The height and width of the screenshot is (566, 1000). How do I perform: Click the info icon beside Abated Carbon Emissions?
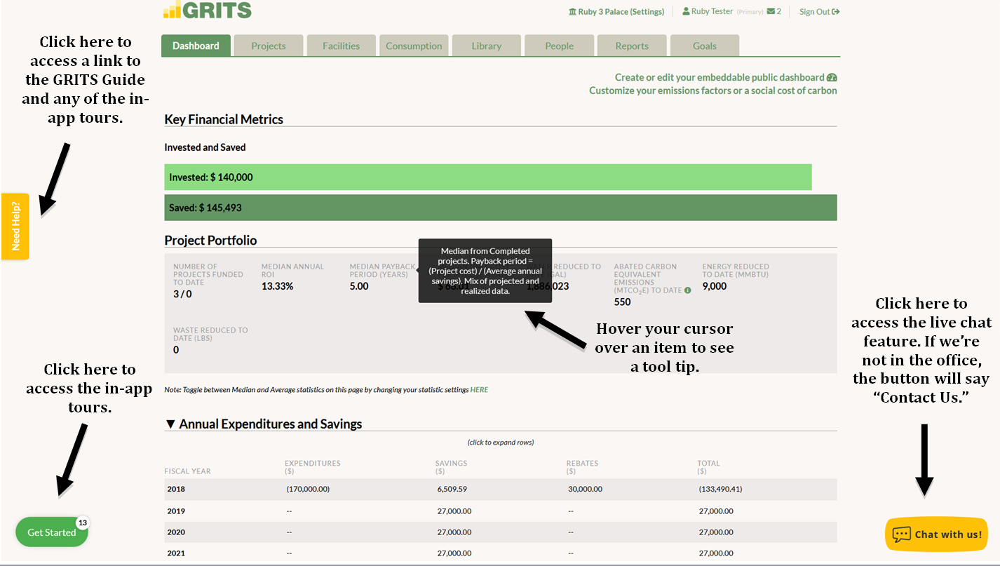click(x=687, y=290)
